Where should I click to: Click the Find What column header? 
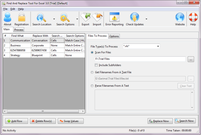point(20,36)
